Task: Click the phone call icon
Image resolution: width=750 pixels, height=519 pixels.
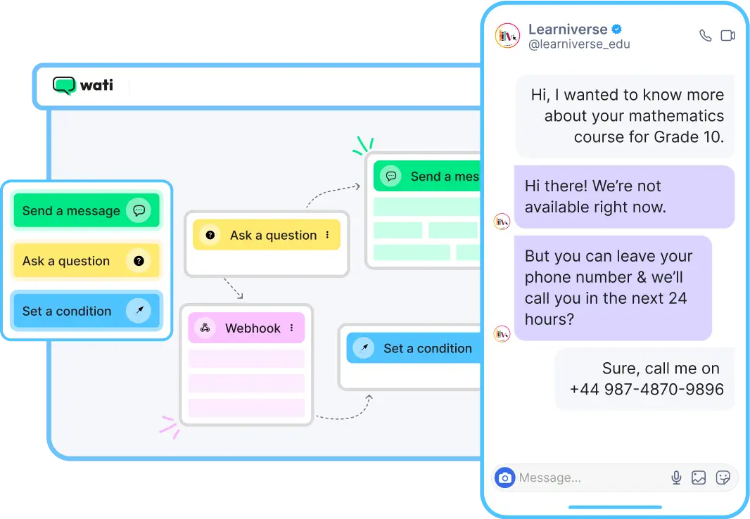Action: 705,35
